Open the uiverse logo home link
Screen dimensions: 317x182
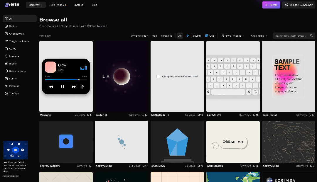tap(11, 5)
